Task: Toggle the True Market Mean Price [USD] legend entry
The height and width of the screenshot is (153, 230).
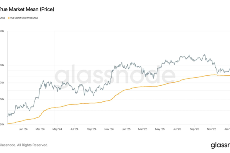Action: (x=24, y=18)
